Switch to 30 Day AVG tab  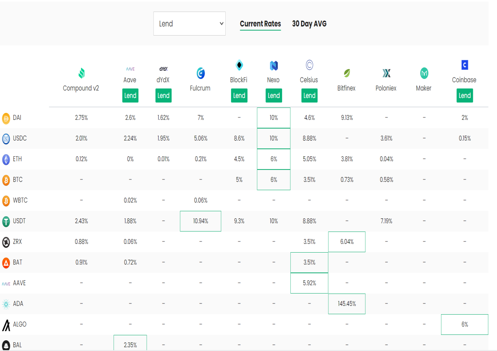click(x=309, y=24)
